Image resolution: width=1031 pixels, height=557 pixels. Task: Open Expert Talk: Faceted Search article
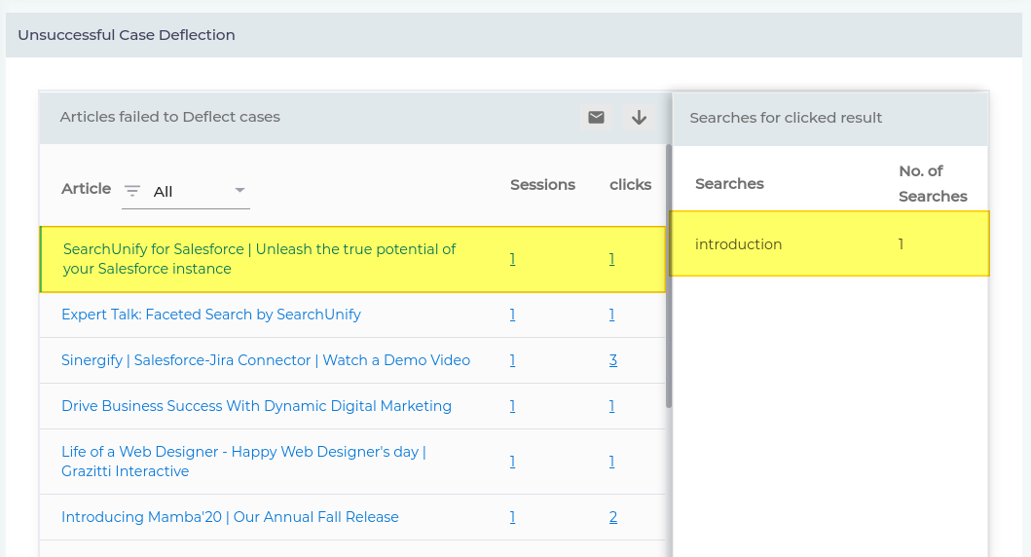(x=211, y=315)
